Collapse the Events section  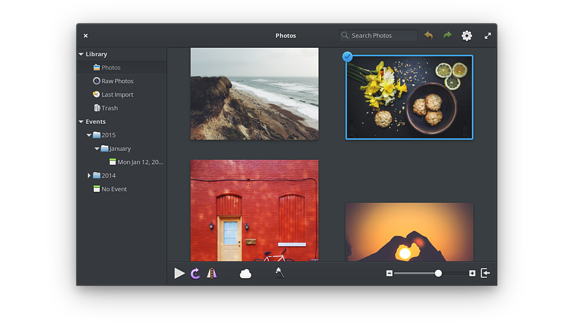click(x=81, y=122)
